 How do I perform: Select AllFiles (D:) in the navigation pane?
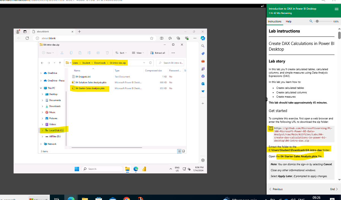pos(53,136)
